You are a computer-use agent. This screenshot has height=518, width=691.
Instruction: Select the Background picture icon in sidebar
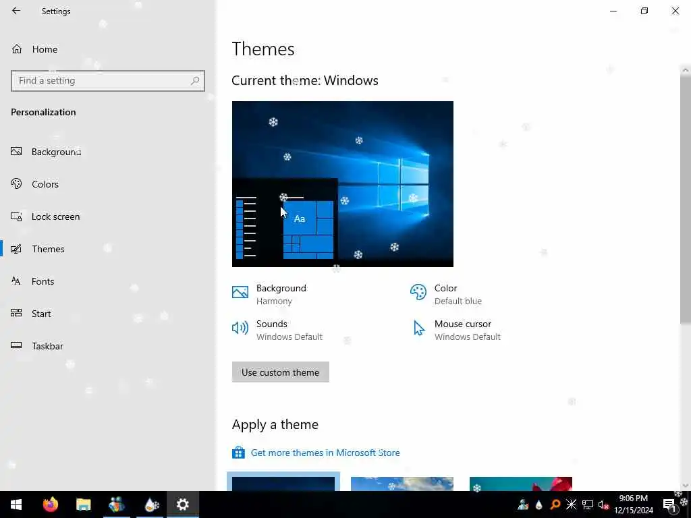click(x=16, y=152)
